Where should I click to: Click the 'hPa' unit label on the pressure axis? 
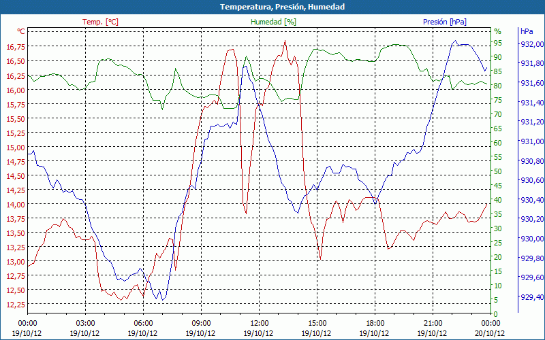point(527,31)
